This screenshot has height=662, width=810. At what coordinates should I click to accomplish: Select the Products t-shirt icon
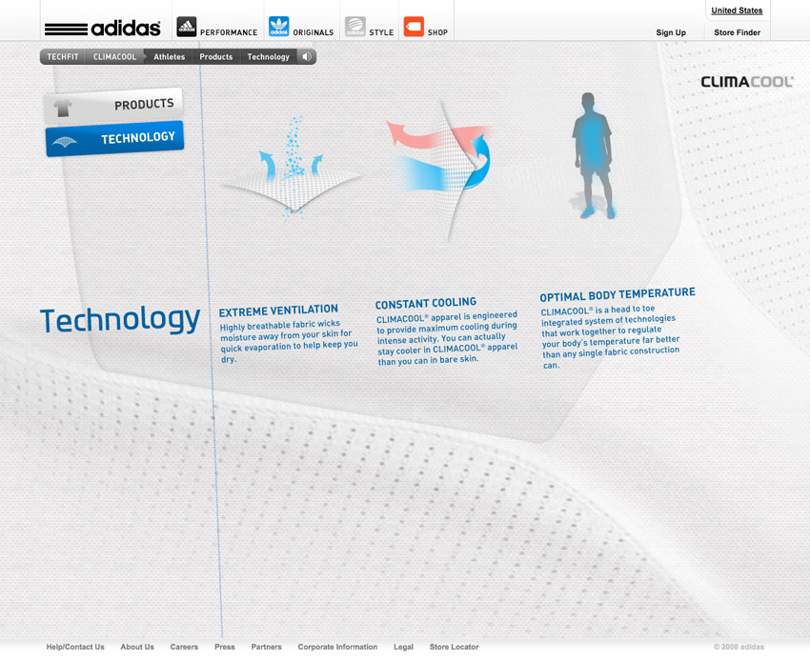(x=63, y=108)
